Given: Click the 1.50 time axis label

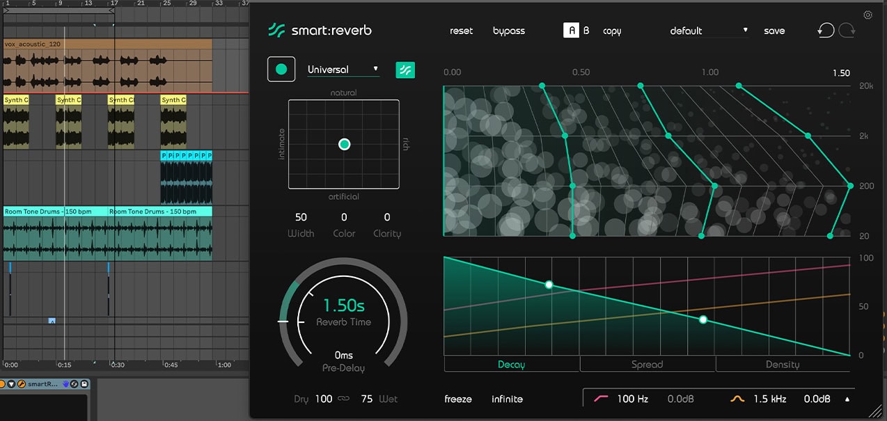Looking at the screenshot, I should click(x=841, y=72).
